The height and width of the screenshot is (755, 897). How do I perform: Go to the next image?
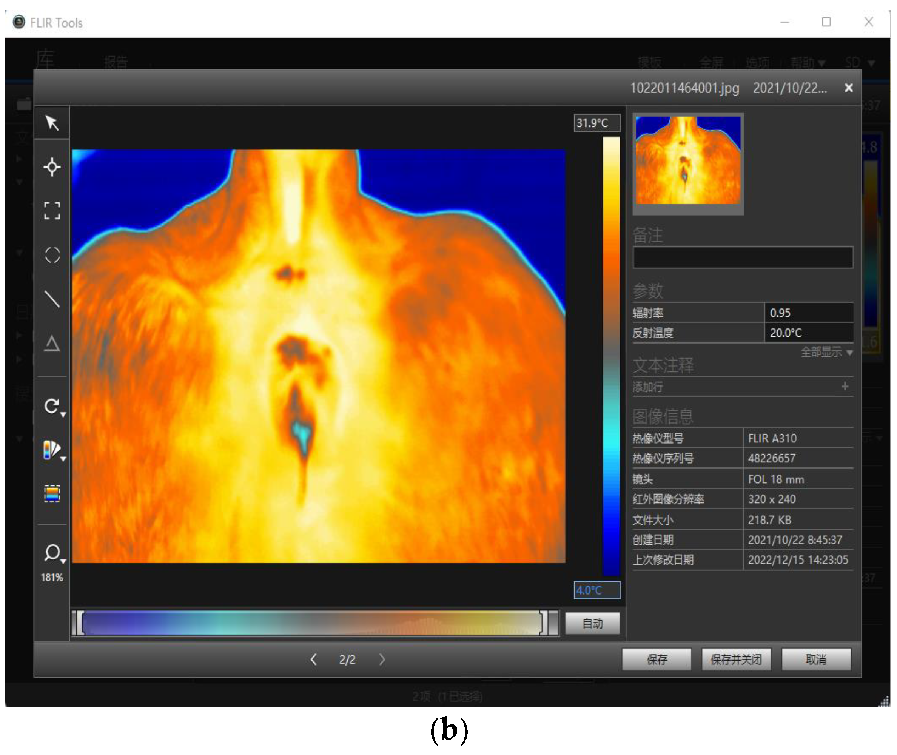tap(382, 659)
